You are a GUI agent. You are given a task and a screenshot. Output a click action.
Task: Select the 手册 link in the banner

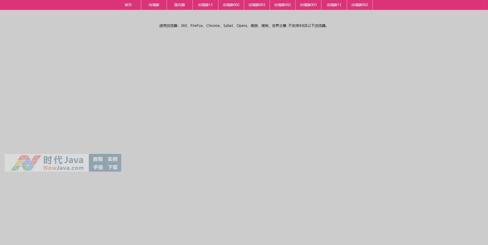[x=98, y=167]
